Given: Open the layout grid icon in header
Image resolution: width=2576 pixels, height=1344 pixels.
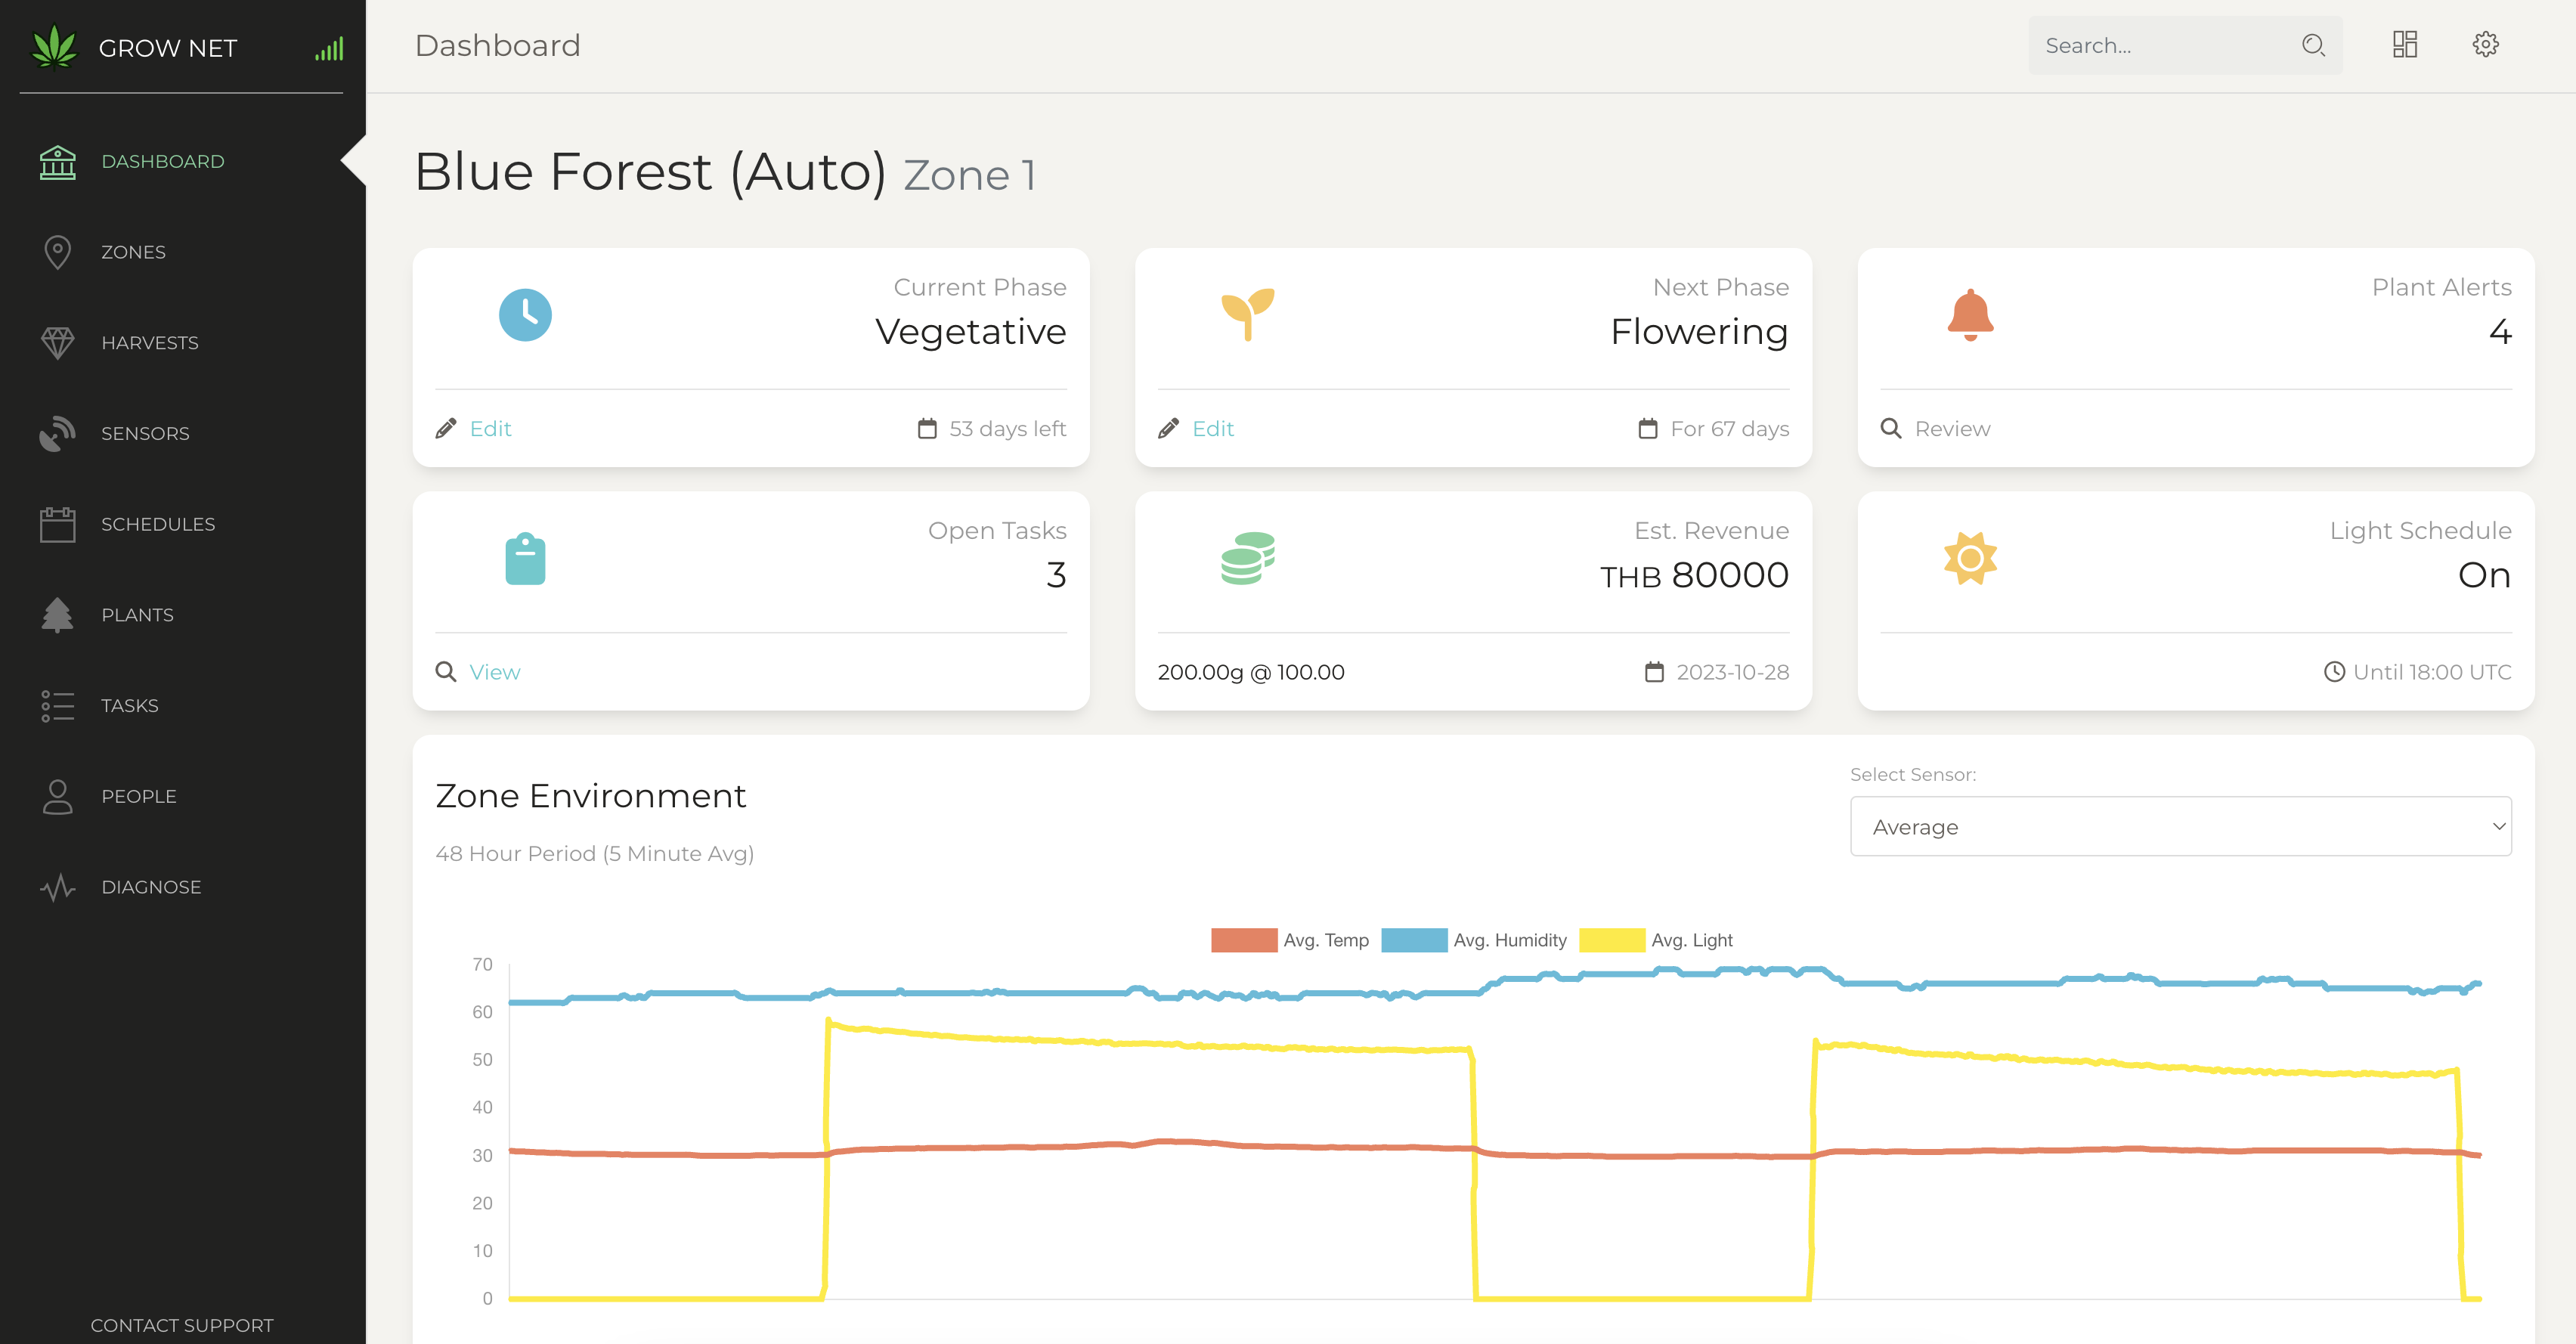Looking at the screenshot, I should point(2404,45).
